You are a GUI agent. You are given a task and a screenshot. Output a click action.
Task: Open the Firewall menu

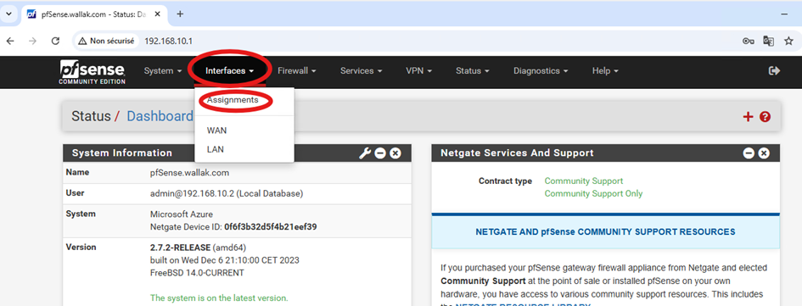pos(297,71)
